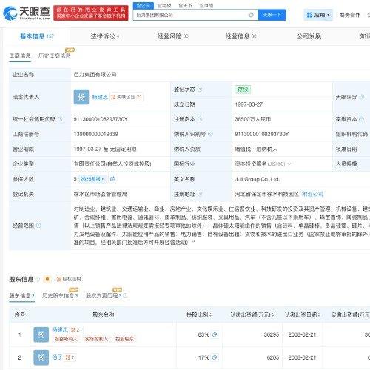Open shareholder 杨子 name link
The image size is (370, 370).
point(57,357)
